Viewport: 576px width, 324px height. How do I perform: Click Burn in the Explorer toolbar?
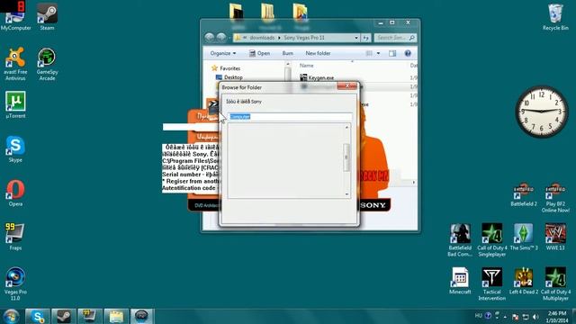pos(288,53)
